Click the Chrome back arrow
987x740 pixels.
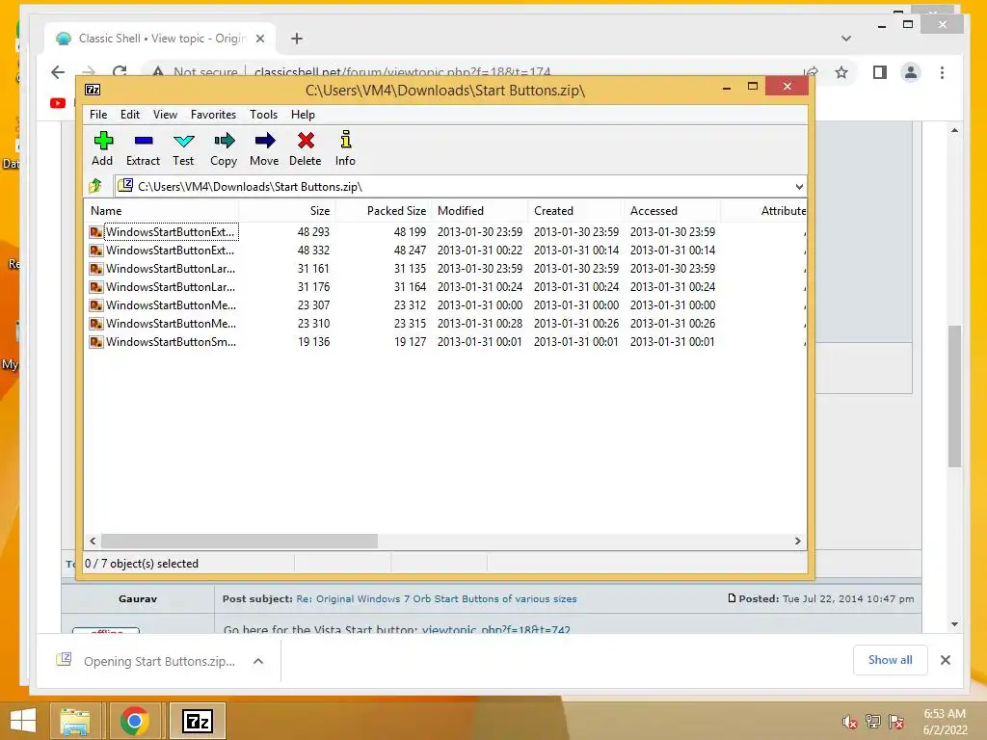(x=57, y=72)
